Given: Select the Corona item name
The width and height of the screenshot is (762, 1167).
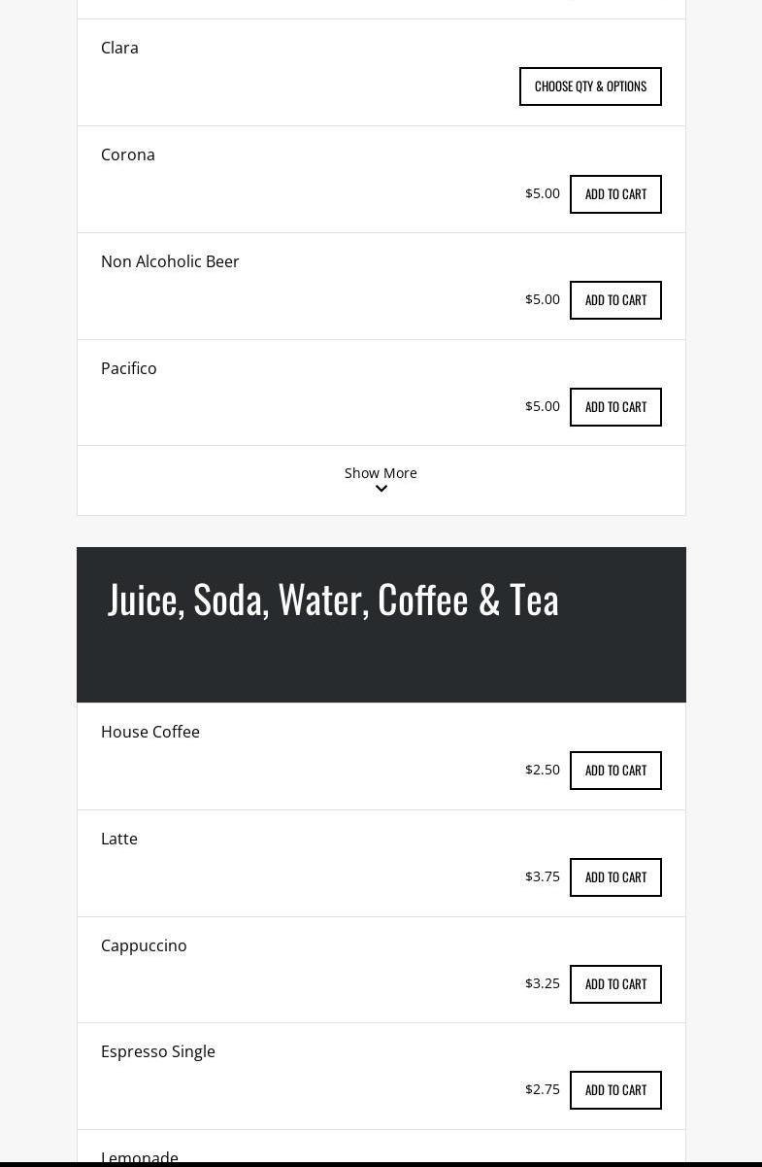Looking at the screenshot, I should [x=128, y=154].
